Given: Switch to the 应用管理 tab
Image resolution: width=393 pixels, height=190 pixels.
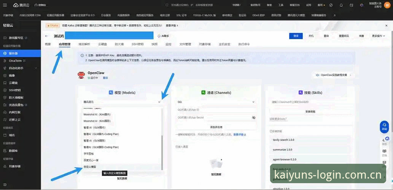Looking at the screenshot, I should (x=65, y=44).
